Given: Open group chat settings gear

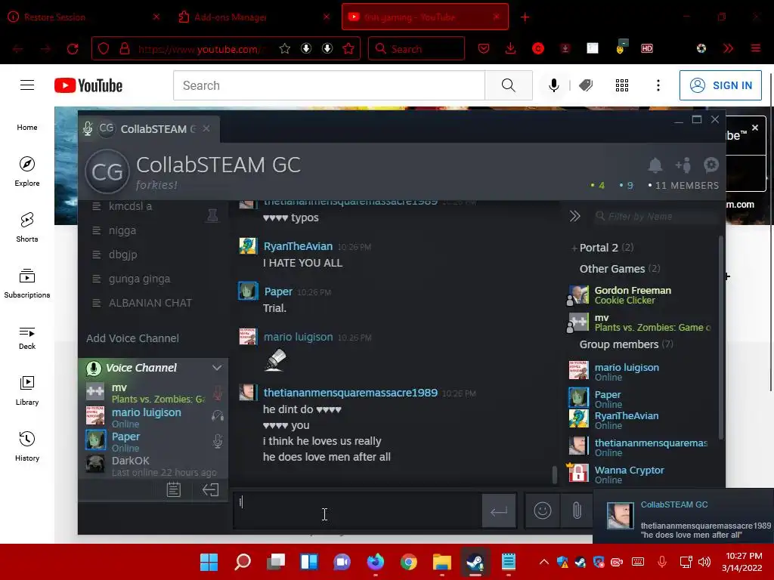Looking at the screenshot, I should tap(711, 165).
